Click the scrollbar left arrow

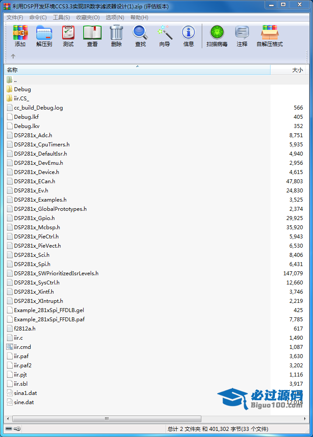coord(8,419)
